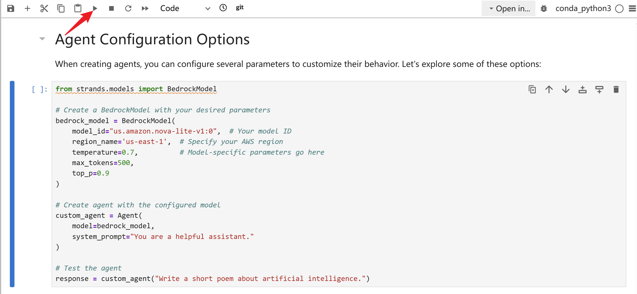Duplicate this cell using cell toolbar icon
The image size is (637, 294).
coord(532,90)
